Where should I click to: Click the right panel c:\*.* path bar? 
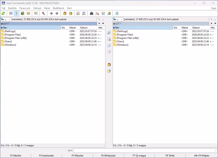[161, 24]
